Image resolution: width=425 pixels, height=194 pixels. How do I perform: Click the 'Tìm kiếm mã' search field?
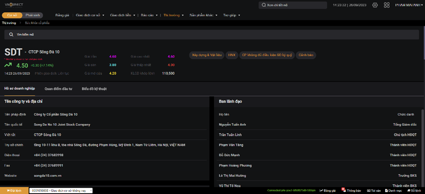click(x=212, y=35)
